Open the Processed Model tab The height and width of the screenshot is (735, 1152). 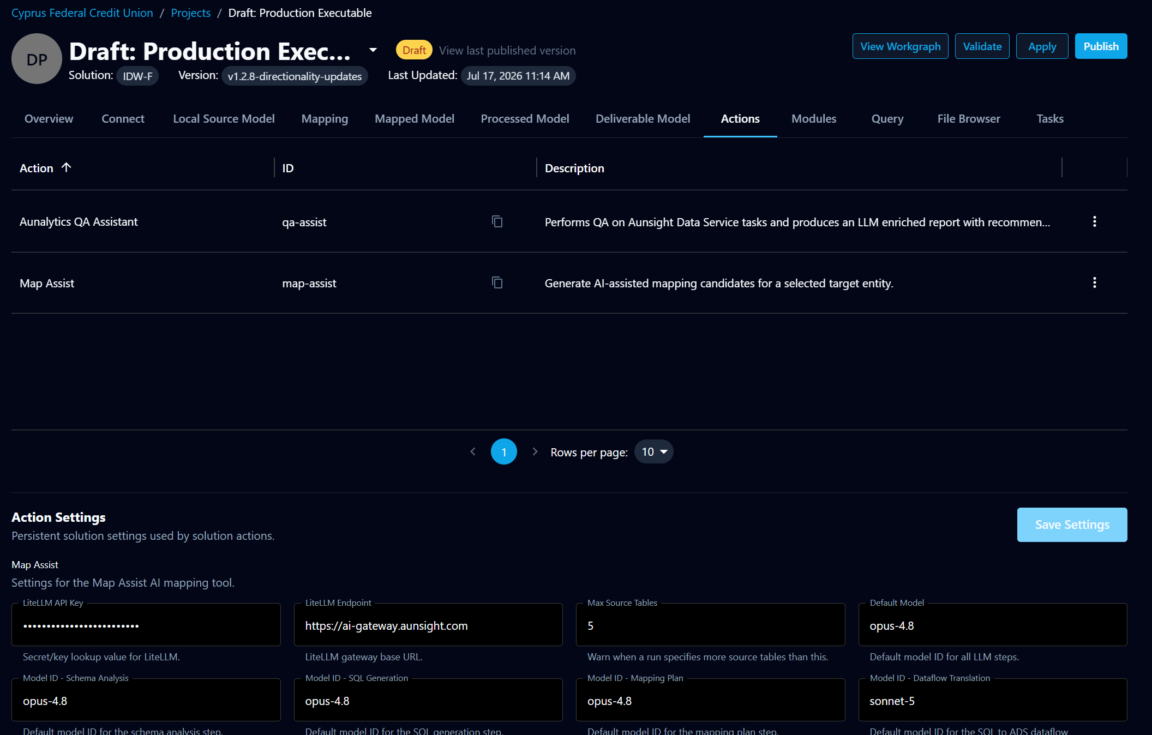coord(525,118)
